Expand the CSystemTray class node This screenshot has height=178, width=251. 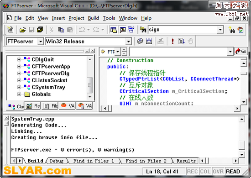19,87
